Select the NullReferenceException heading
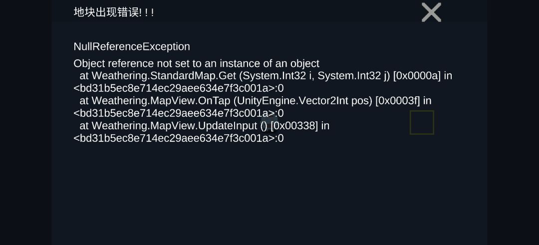The height and width of the screenshot is (245, 539). pyautogui.click(x=132, y=46)
